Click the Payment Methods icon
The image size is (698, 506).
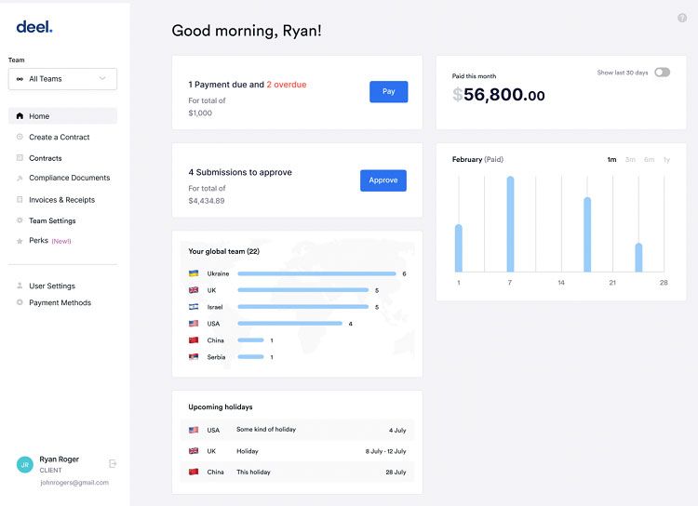(20, 302)
